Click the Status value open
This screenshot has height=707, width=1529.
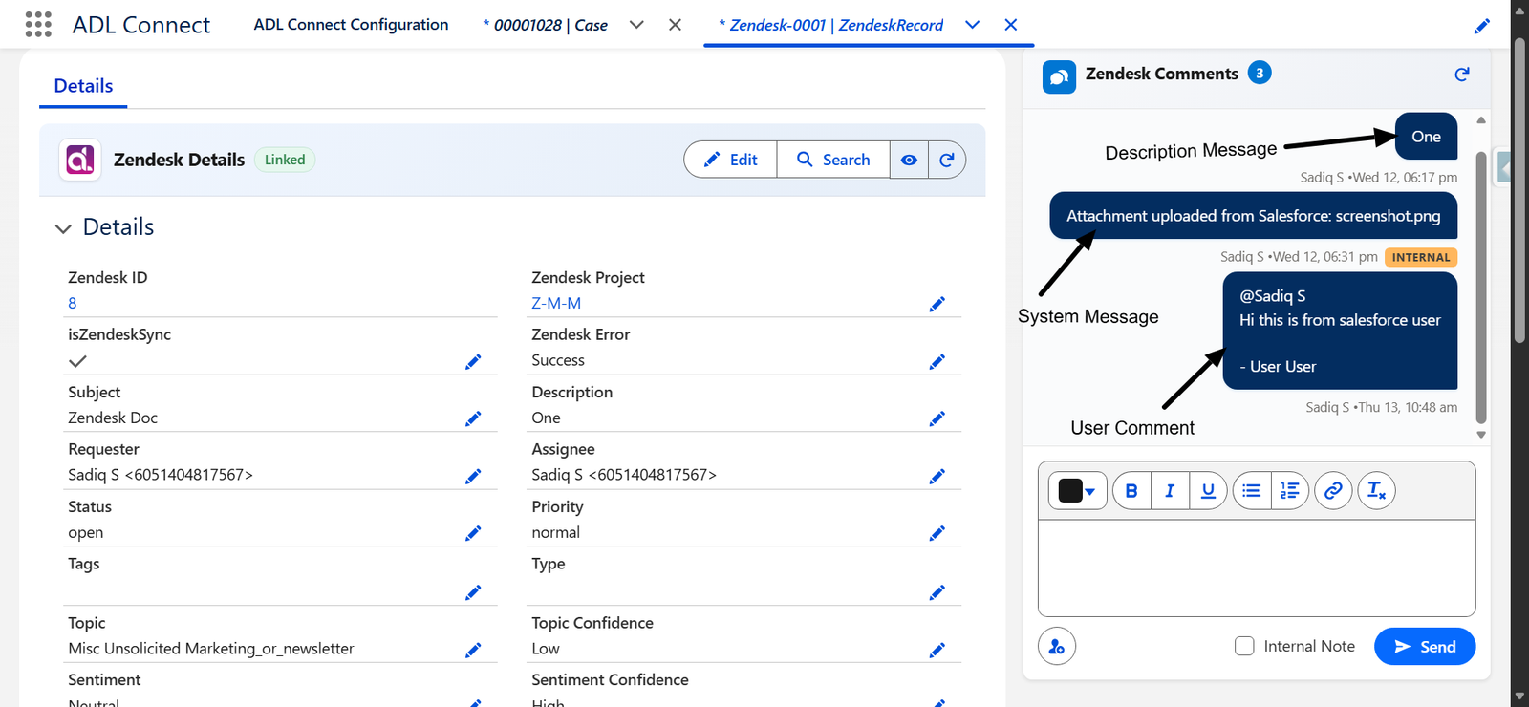(x=86, y=532)
